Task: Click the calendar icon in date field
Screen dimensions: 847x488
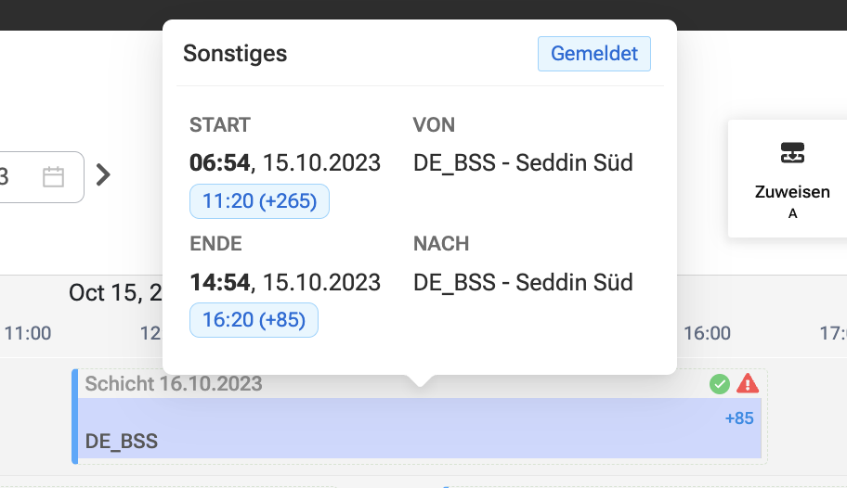Action: point(53,177)
